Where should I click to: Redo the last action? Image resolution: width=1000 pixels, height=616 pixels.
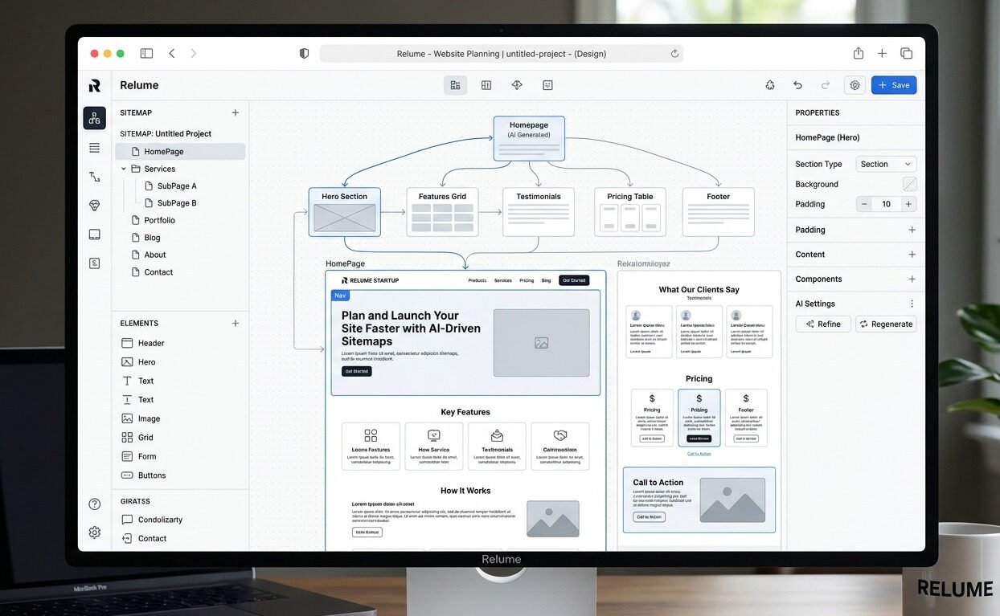coord(826,85)
